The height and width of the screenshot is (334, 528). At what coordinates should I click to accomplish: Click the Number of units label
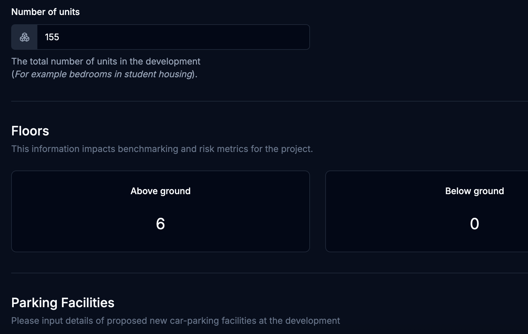[45, 12]
